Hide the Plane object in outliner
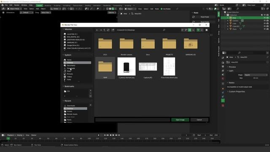Screen dimensions: 270x152 tap(265, 29)
